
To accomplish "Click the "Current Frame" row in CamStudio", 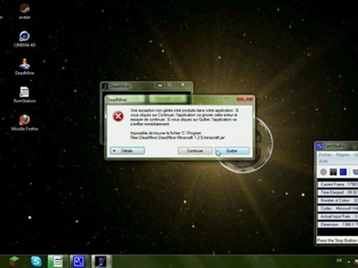I will [x=338, y=184].
